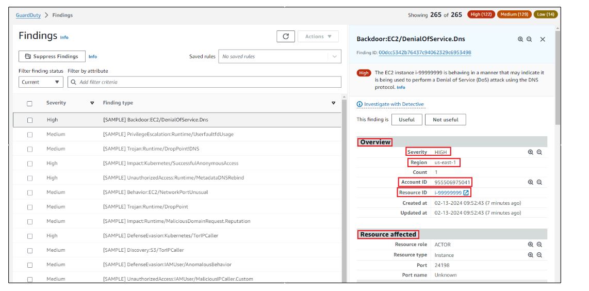Check the Discovery:S3/TorIPCaller row
Viewport: 589px width, 291px height.
tap(30, 250)
